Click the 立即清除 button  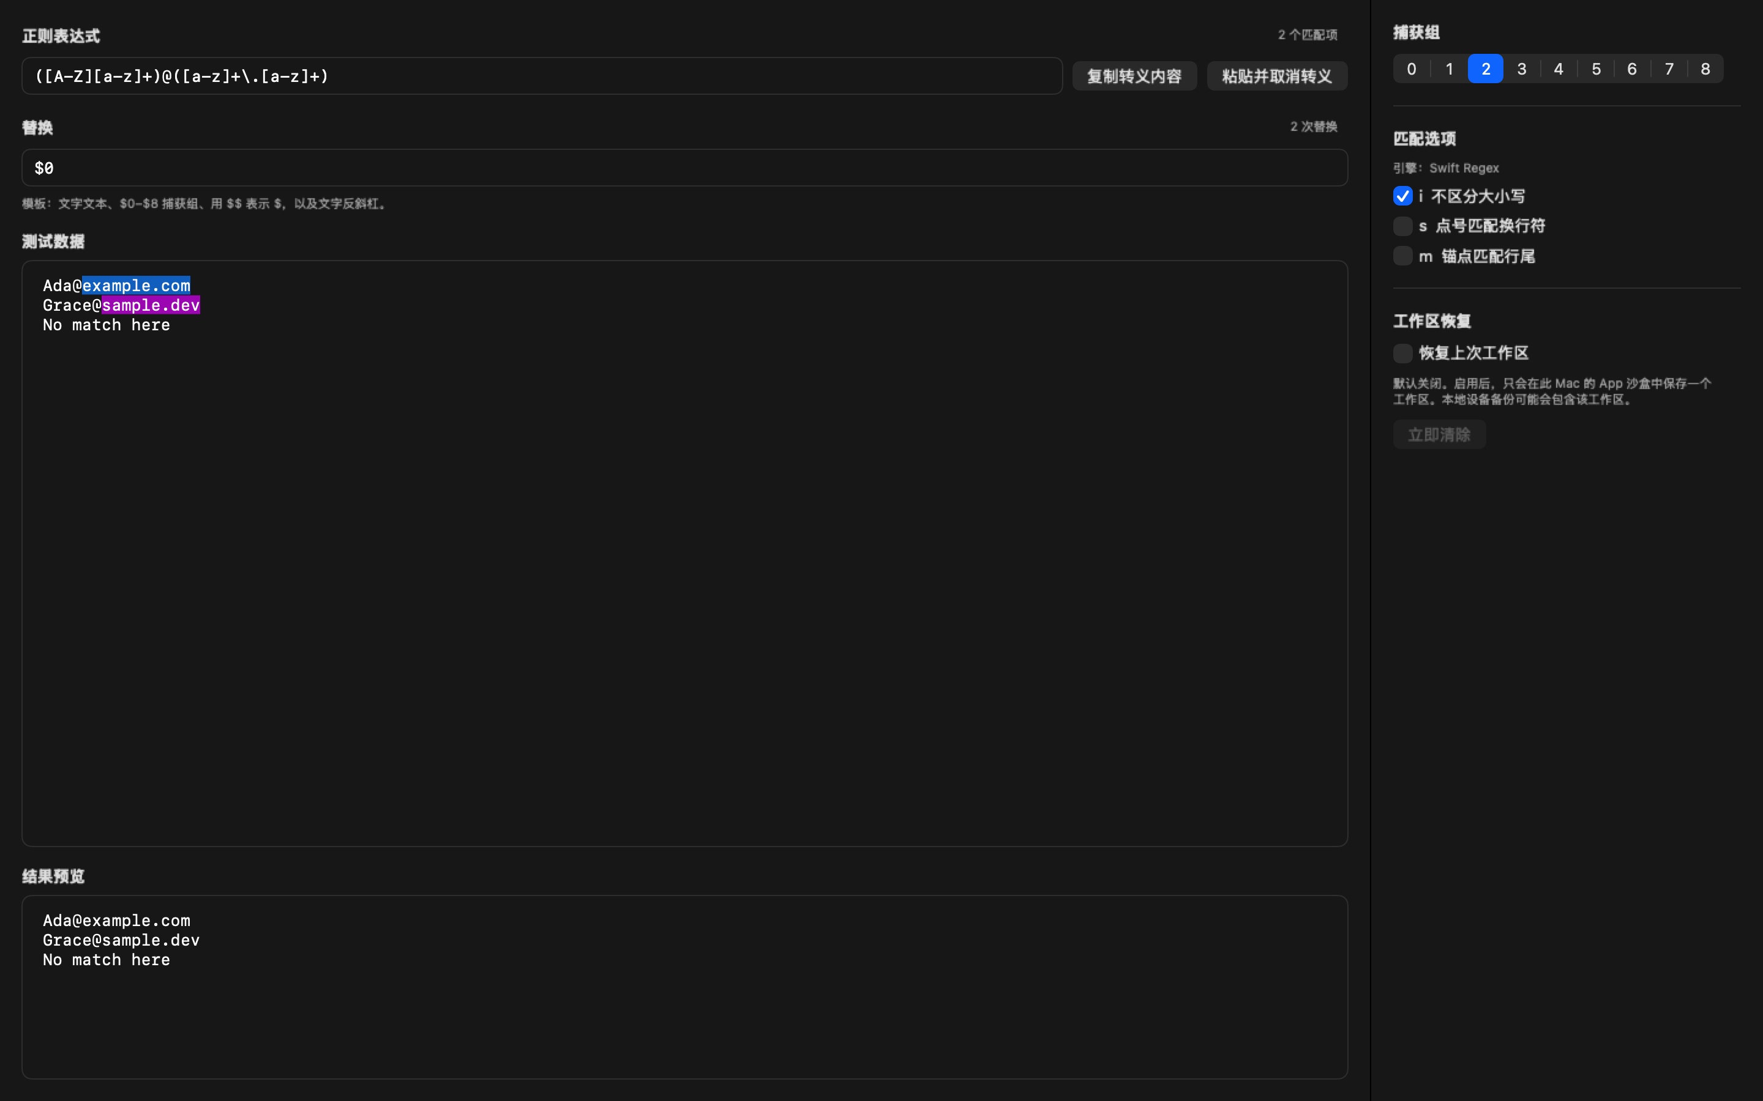tap(1439, 435)
